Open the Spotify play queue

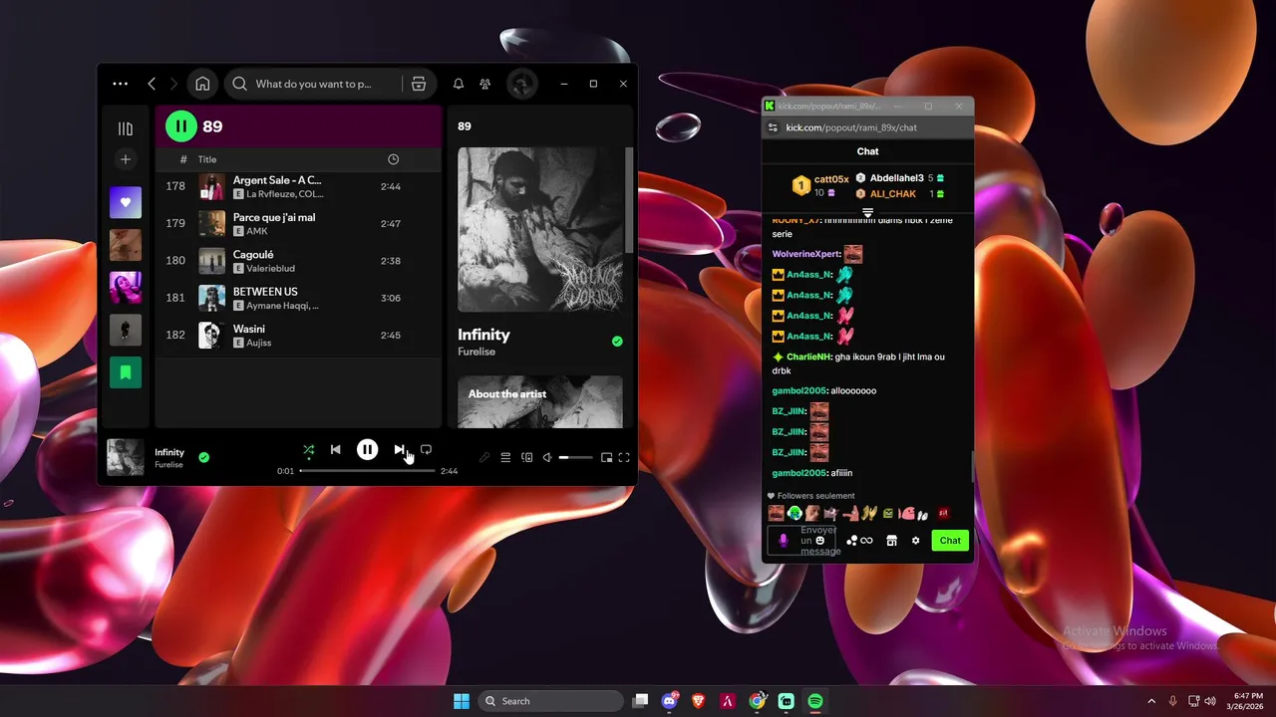[x=505, y=458]
